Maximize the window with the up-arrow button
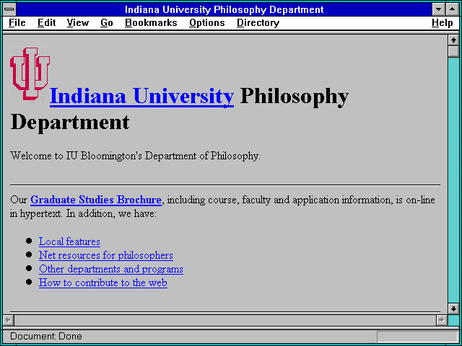Image resolution: width=462 pixels, height=346 pixels. pos(453,9)
